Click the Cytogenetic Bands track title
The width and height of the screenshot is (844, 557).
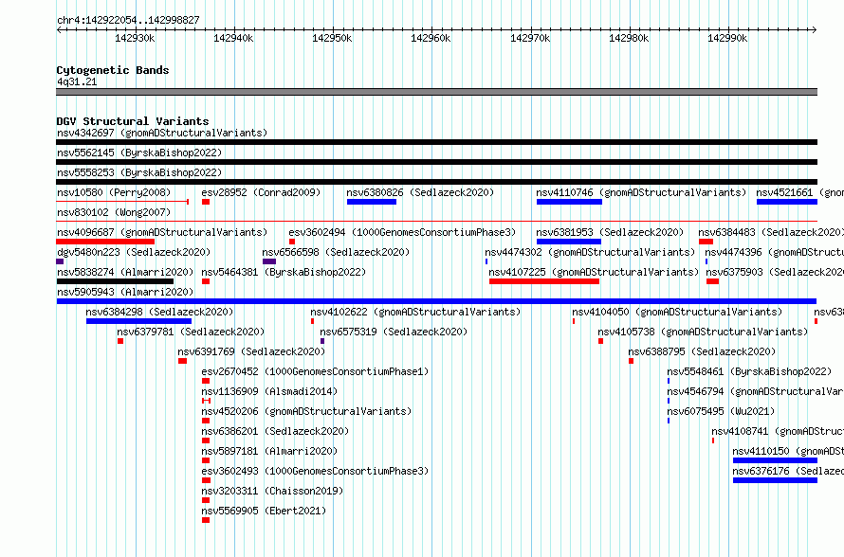113,70
